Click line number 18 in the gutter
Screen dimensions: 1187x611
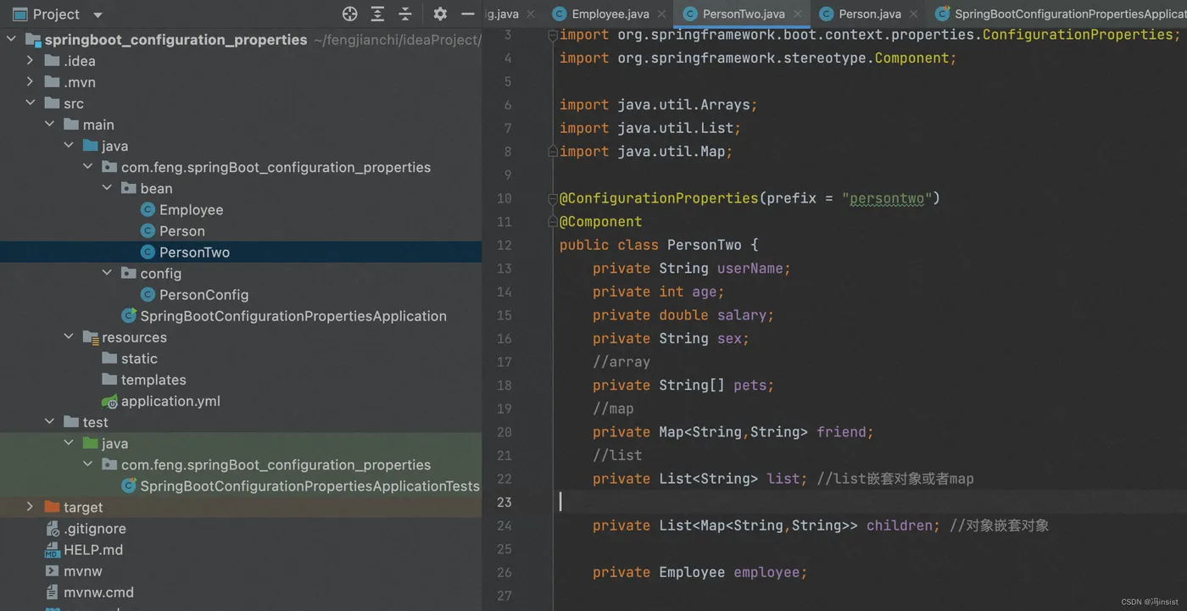(x=504, y=385)
